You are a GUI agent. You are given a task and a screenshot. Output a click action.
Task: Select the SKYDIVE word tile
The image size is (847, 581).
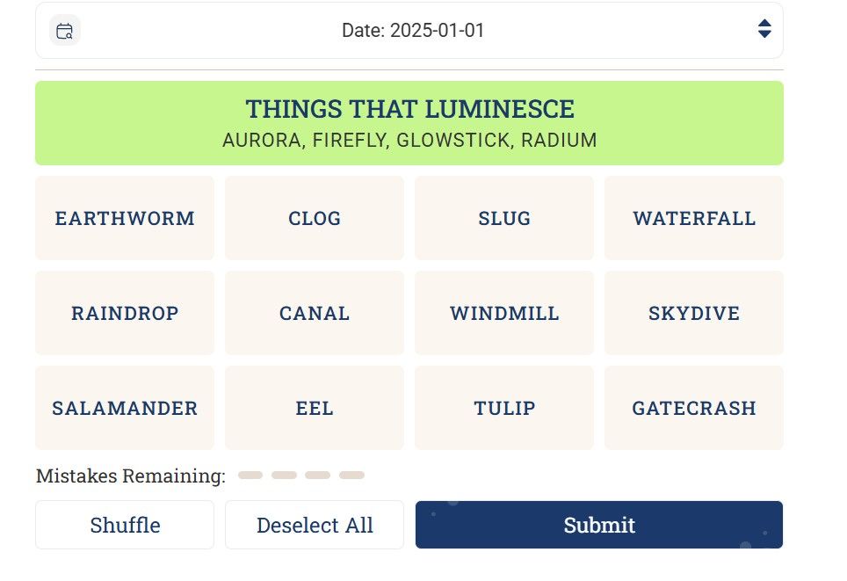point(694,313)
